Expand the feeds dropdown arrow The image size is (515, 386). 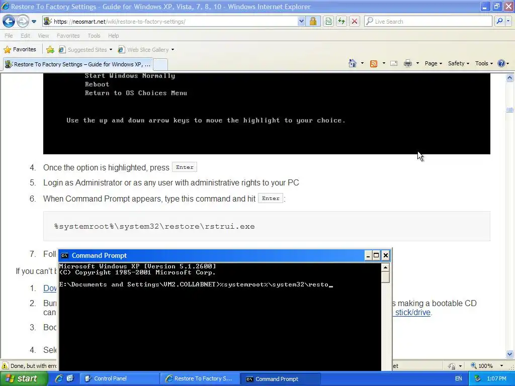384,63
